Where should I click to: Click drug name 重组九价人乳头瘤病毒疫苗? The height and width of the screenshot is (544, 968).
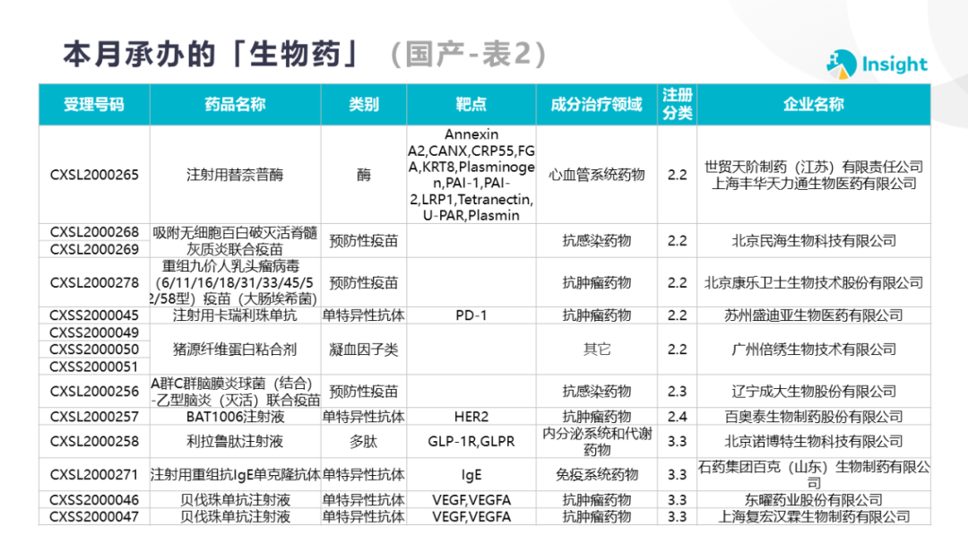click(x=235, y=283)
